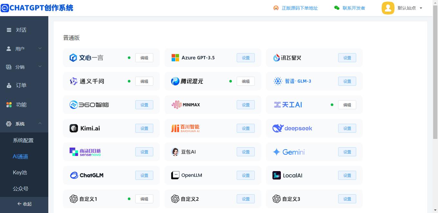
Task: Click 设置 button for 讯飞星火
Action: pyautogui.click(x=347, y=58)
